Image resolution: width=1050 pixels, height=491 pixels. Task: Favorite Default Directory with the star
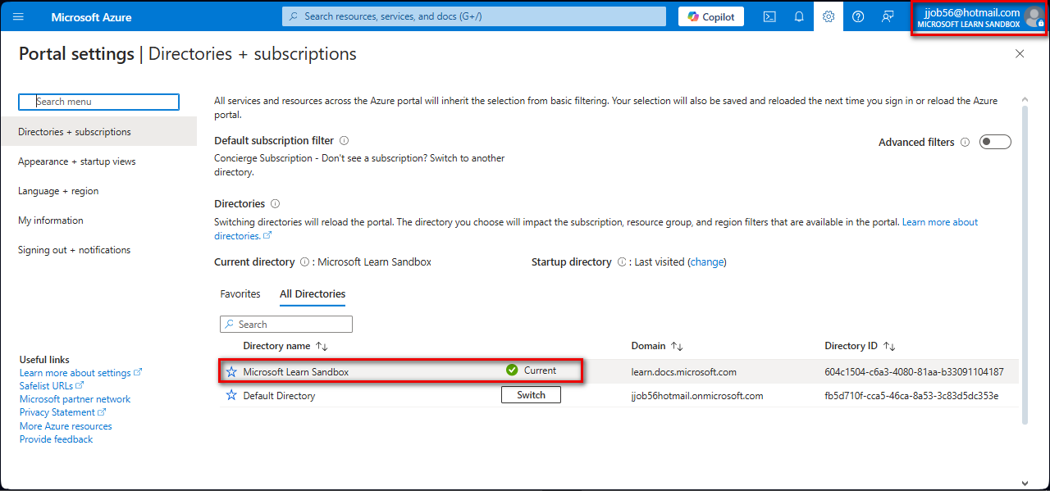[x=231, y=395]
